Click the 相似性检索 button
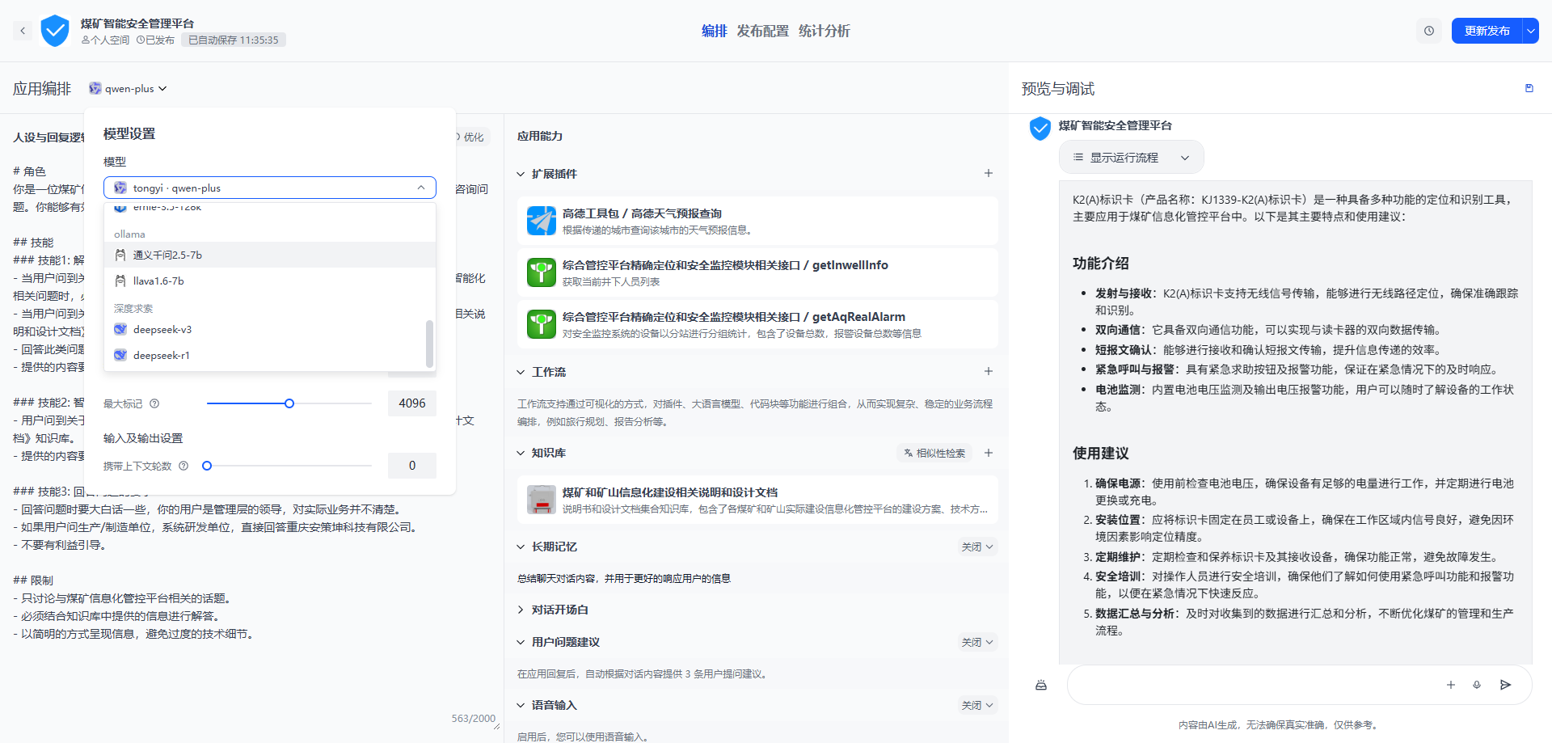The width and height of the screenshot is (1552, 743). point(934,453)
